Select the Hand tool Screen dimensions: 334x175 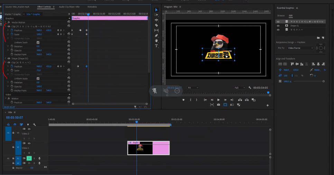(156, 41)
